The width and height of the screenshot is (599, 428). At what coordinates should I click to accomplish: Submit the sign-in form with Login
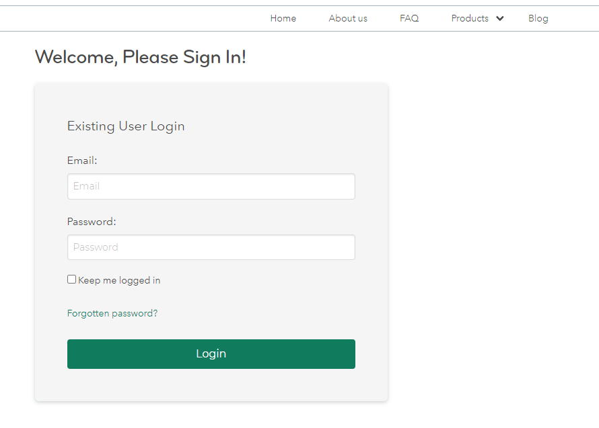point(211,354)
